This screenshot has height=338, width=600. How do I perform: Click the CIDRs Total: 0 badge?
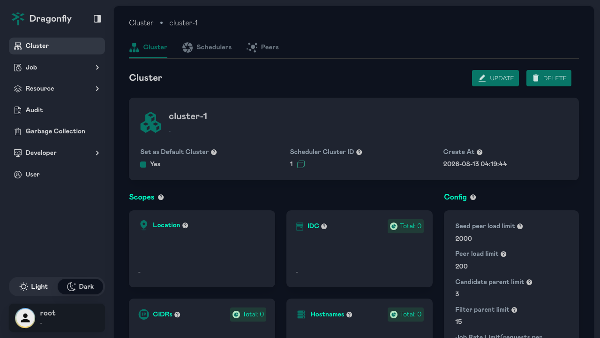coord(248,315)
